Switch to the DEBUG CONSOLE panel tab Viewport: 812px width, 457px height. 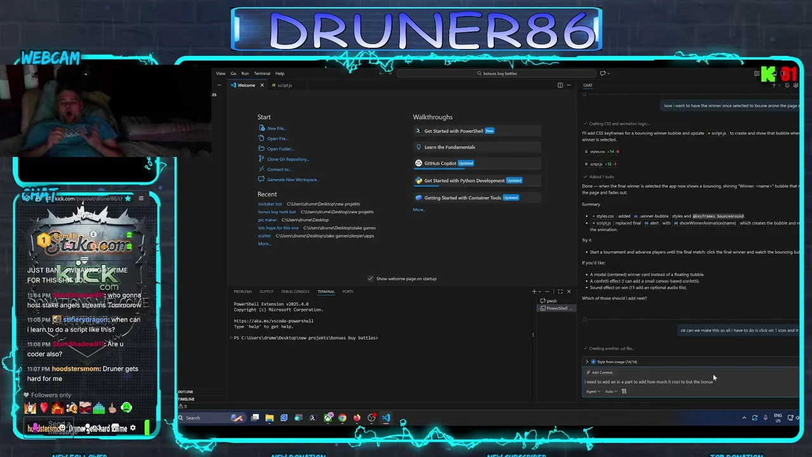coord(295,291)
